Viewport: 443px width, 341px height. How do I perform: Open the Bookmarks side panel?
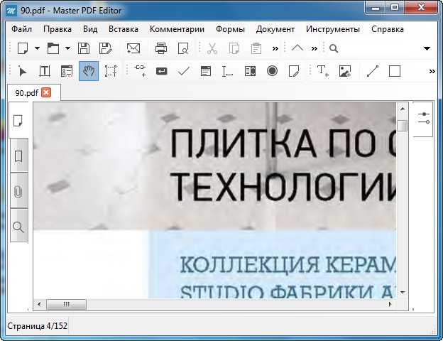(18, 156)
